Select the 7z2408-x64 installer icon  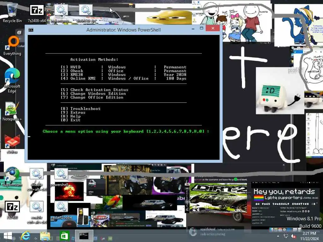tap(37, 13)
